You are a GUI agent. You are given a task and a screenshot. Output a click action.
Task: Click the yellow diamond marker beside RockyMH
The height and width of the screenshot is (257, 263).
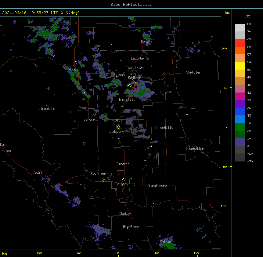pos(76,62)
